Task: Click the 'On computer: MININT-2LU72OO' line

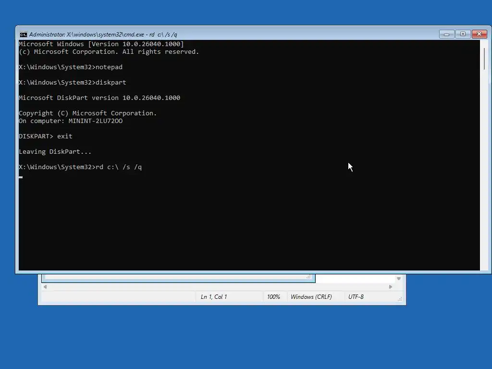Action: [71, 121]
